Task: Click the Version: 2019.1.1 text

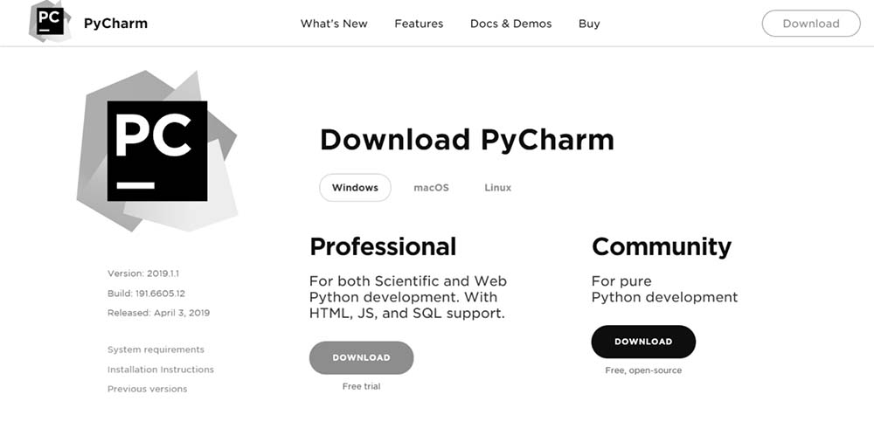Action: pyautogui.click(x=143, y=273)
